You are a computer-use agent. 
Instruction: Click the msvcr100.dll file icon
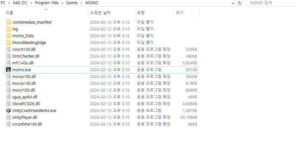pyautogui.click(x=8, y=90)
